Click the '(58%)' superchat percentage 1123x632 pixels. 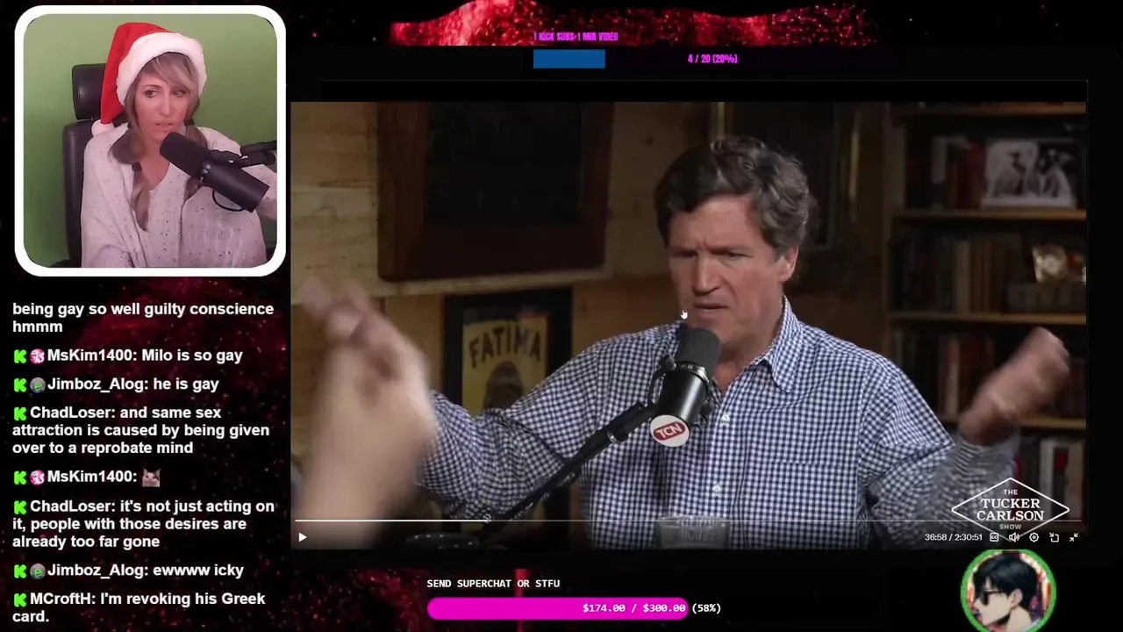706,607
